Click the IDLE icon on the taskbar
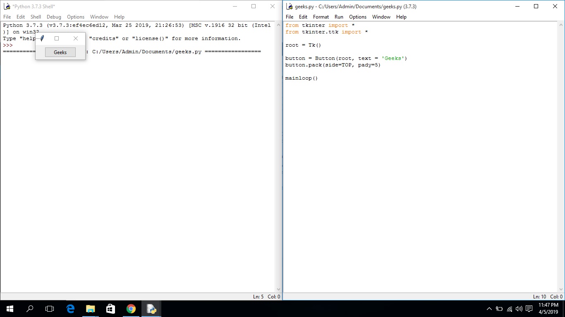The width and height of the screenshot is (565, 317). point(151,308)
